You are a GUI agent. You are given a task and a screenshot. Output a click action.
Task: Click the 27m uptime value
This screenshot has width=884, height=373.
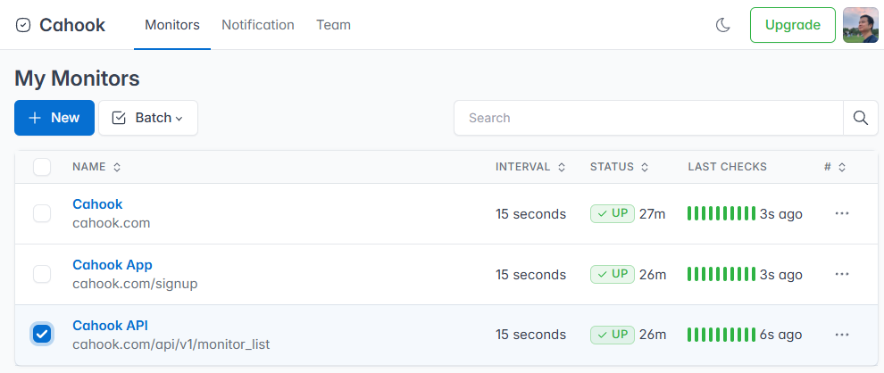pos(653,214)
